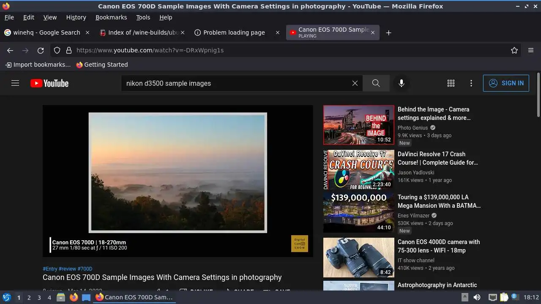Open Astrophotography in Antarctic video title
The height and width of the screenshot is (304, 541).
point(437,285)
